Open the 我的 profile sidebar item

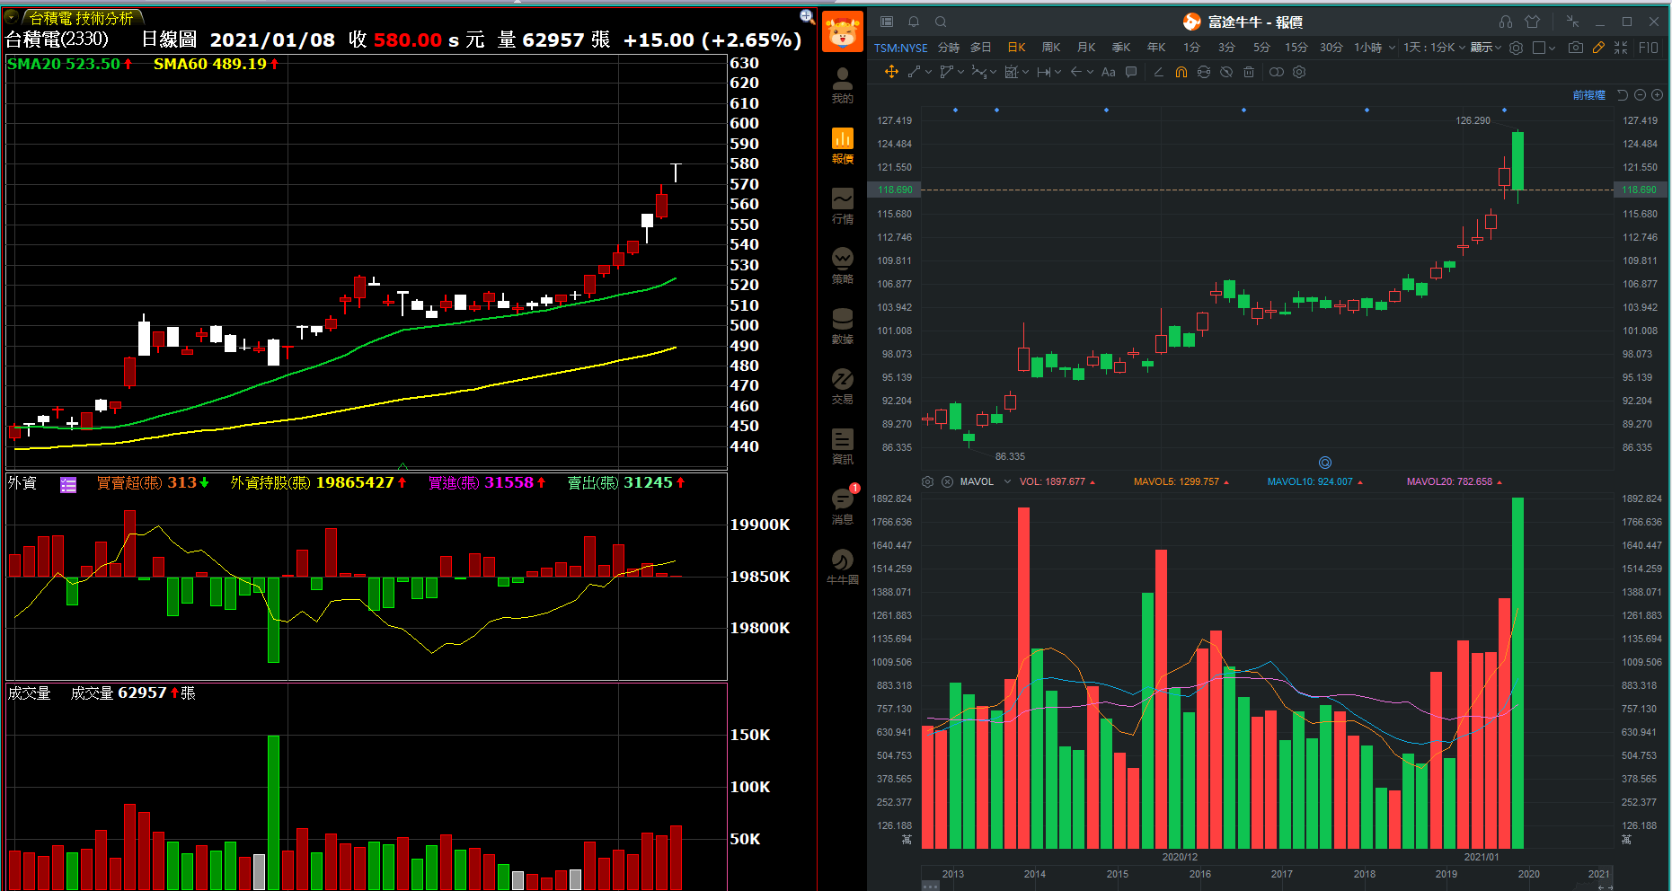coord(842,85)
